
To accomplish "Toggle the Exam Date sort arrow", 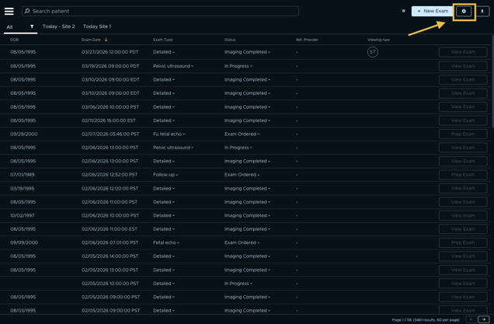I will point(106,40).
